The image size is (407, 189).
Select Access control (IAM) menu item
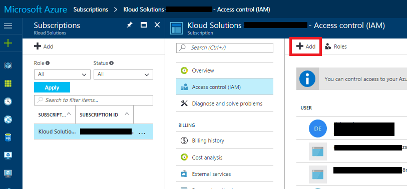click(225, 87)
